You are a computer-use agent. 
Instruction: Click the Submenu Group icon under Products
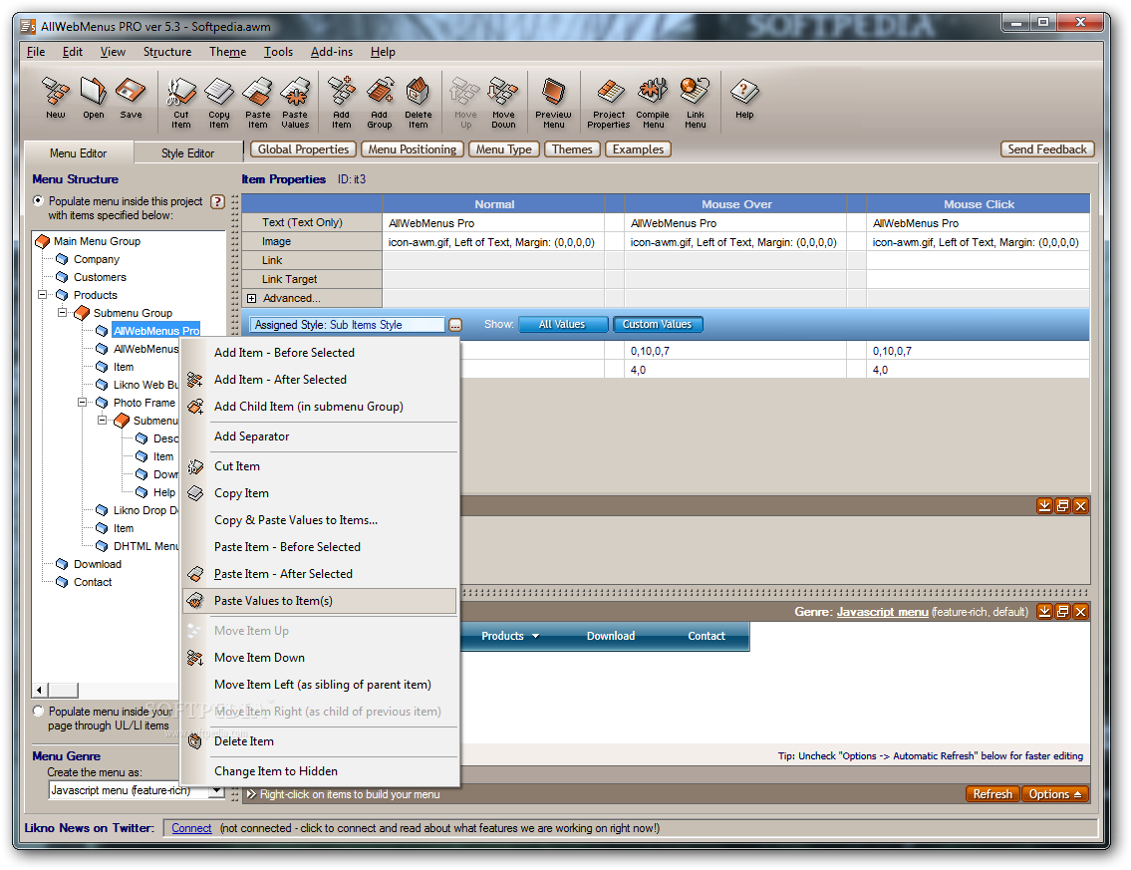click(x=83, y=313)
